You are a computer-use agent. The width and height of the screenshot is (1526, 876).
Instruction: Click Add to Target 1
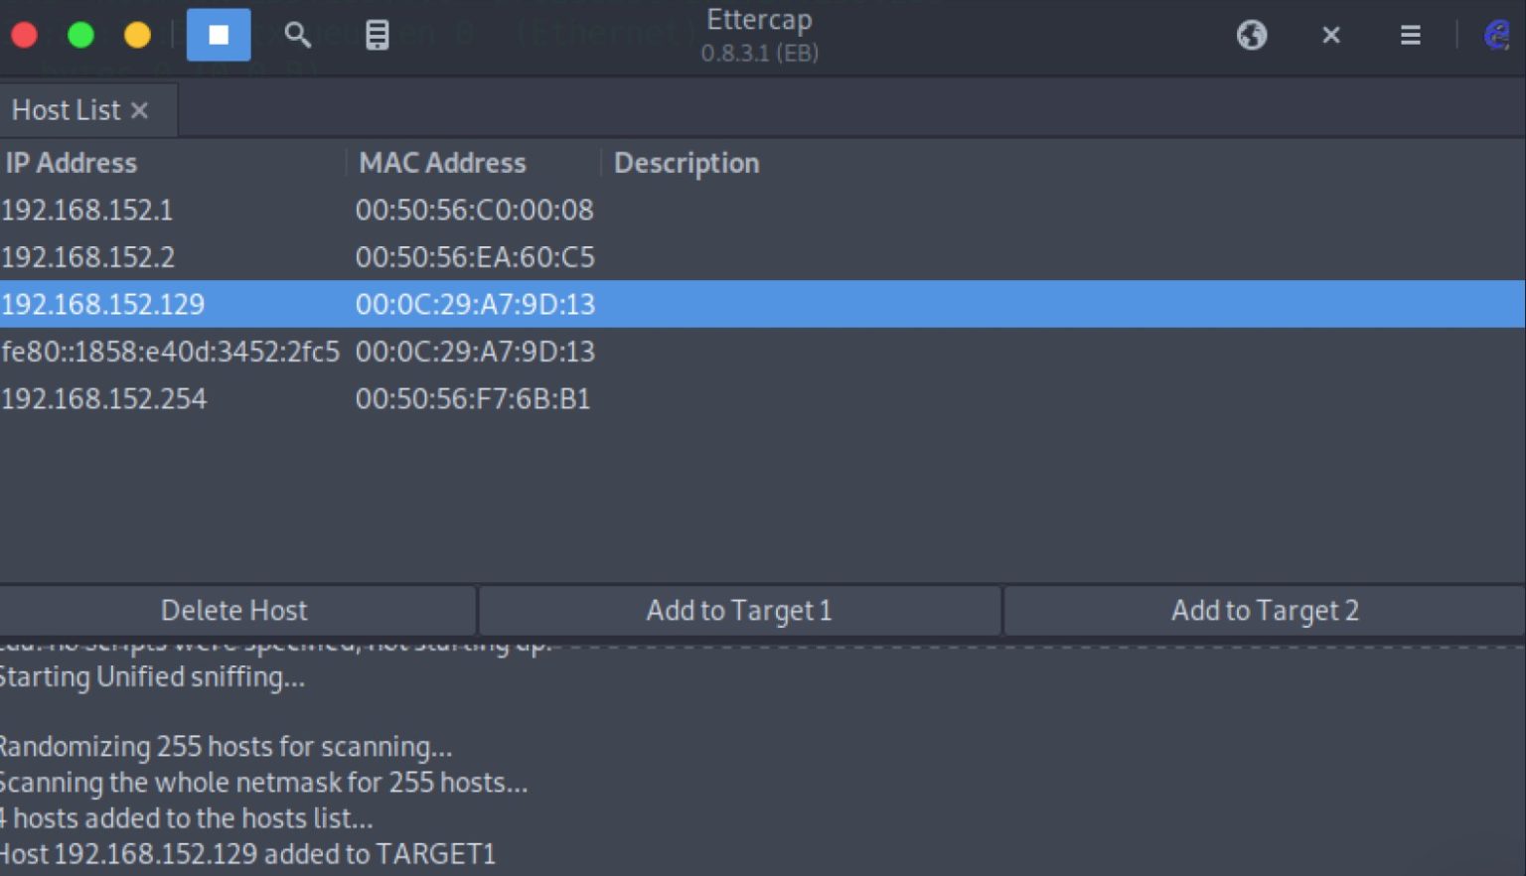[739, 610]
